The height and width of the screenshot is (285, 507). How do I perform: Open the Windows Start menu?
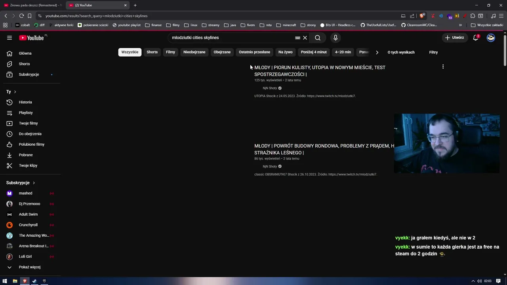click(5, 281)
